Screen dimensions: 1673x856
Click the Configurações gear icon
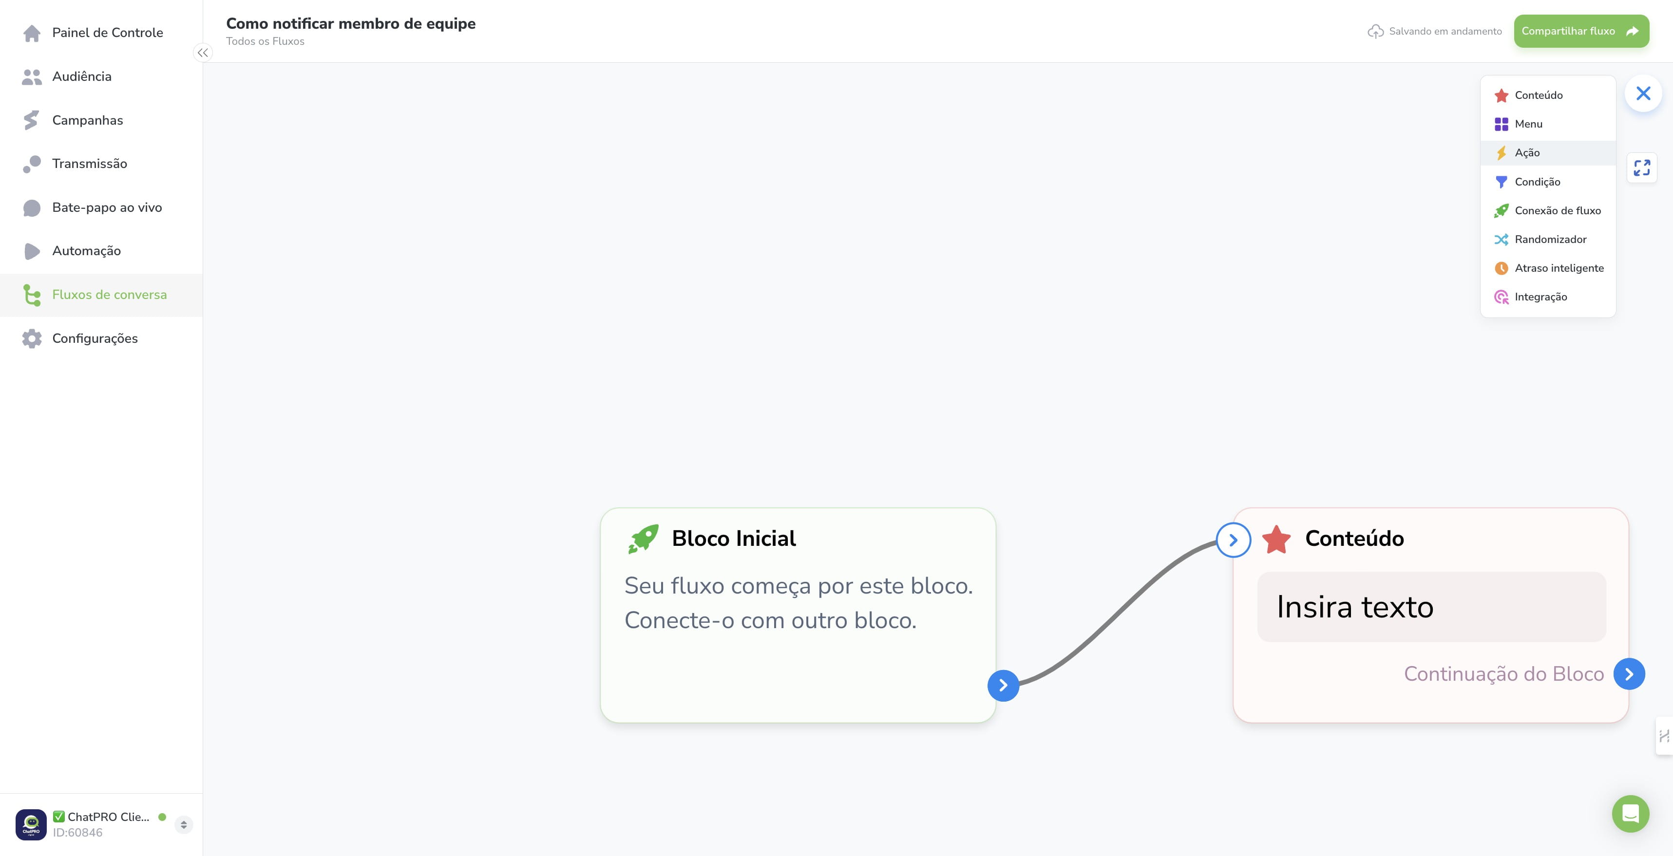(32, 338)
